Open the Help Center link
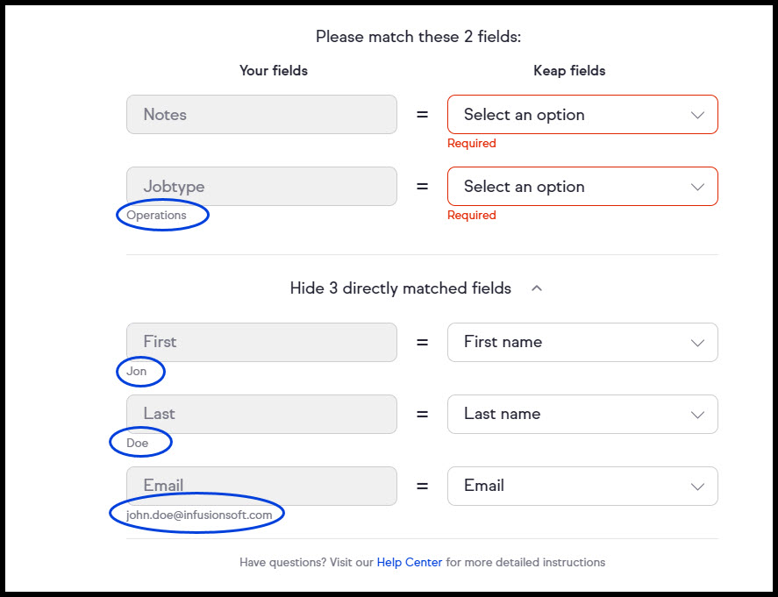Screen dimensions: 778x597 (x=410, y=562)
